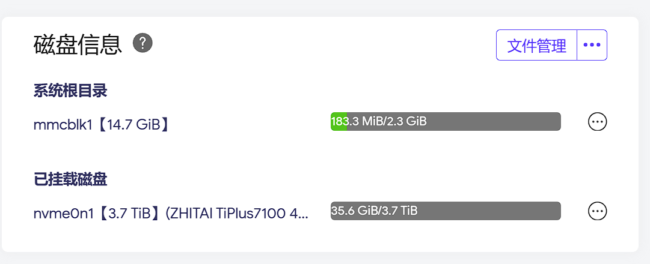Open the circled ellipsis menu for nvme0n1

point(597,211)
